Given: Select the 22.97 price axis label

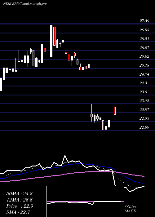Looking at the screenshot, I should tap(144, 110).
